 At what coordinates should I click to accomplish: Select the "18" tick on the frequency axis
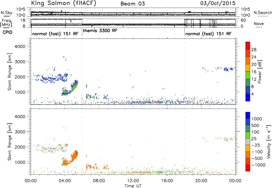[23, 20]
